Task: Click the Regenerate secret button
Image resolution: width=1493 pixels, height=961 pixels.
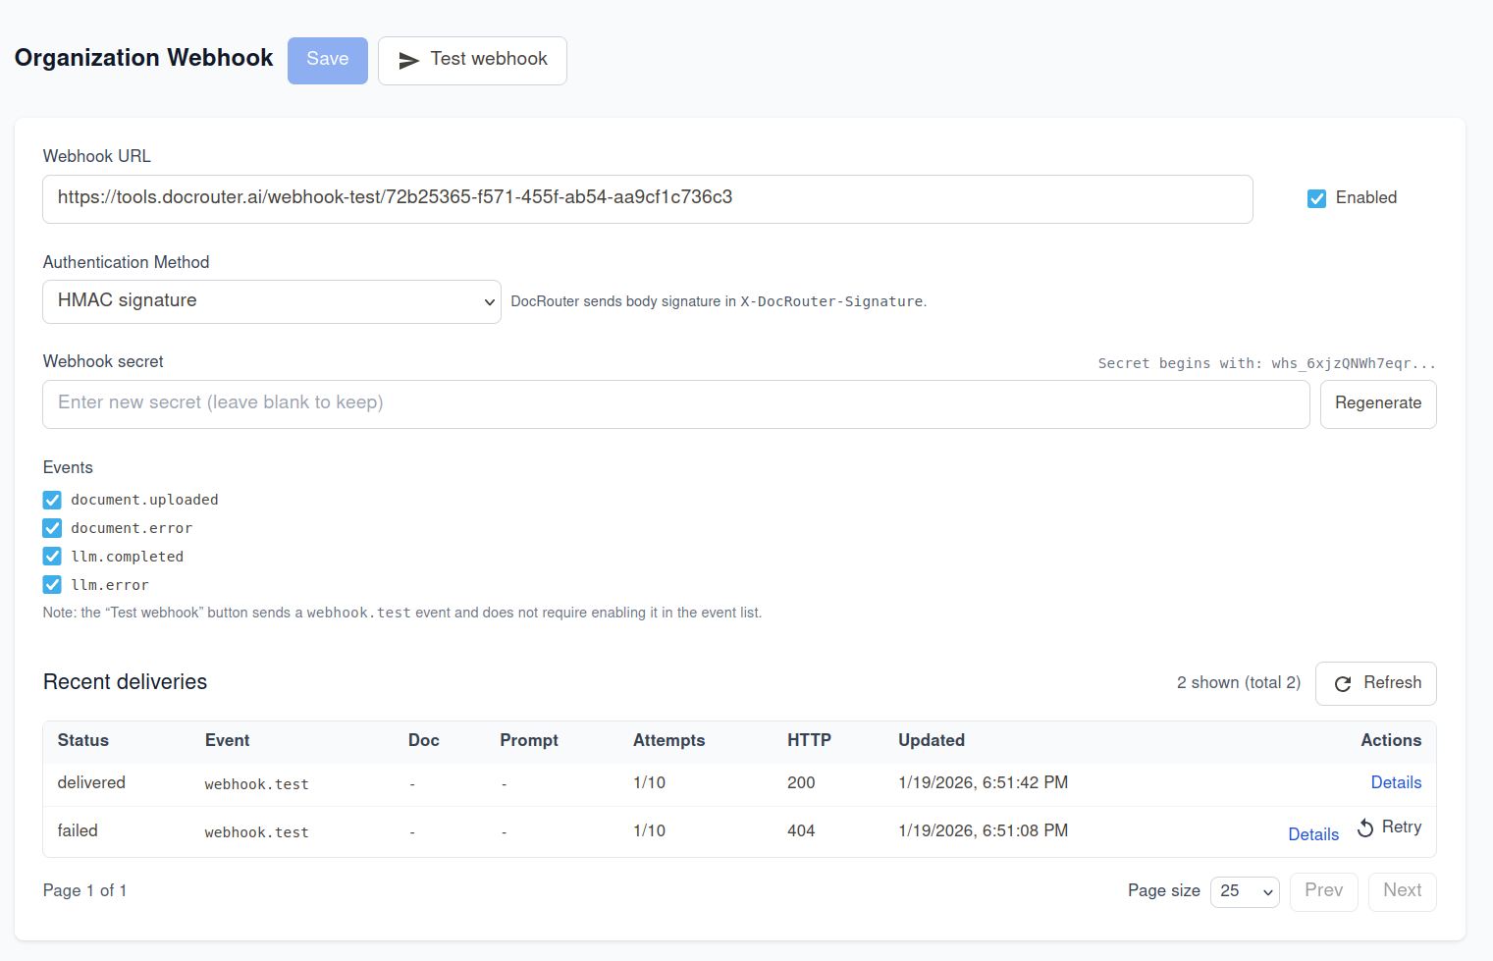Action: pyautogui.click(x=1377, y=403)
